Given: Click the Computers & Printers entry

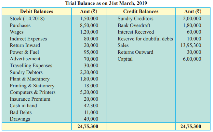Looking at the screenshot, I should coord(33,92).
